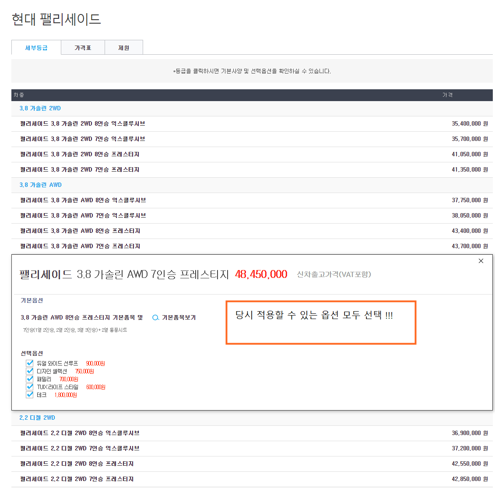495x488 pixels.
Task: Expand 3.8 가솔린 2WD 7인승 익스클루시브 row
Action: pos(252,139)
